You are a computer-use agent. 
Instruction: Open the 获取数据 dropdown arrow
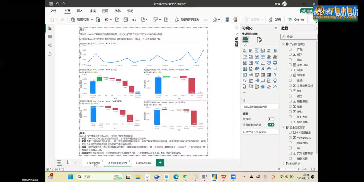92,20
